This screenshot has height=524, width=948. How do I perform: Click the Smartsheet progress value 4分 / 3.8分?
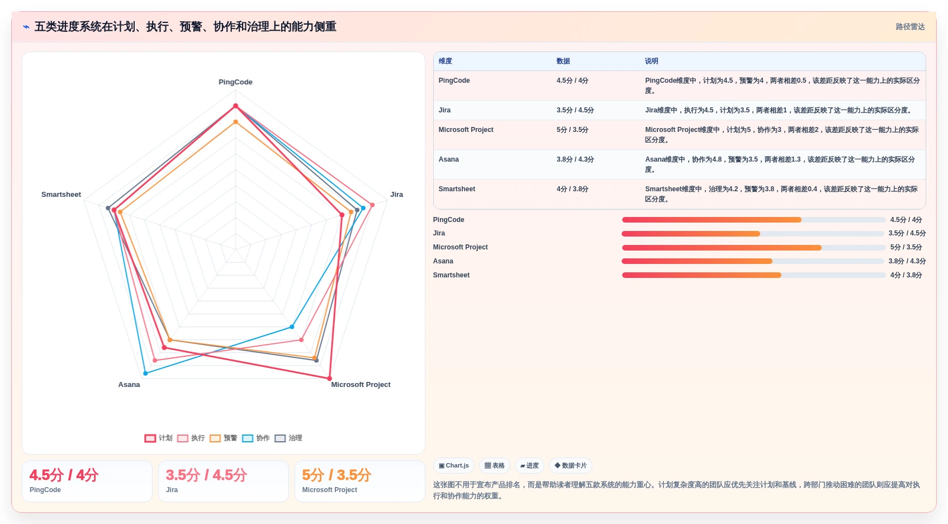click(906, 275)
